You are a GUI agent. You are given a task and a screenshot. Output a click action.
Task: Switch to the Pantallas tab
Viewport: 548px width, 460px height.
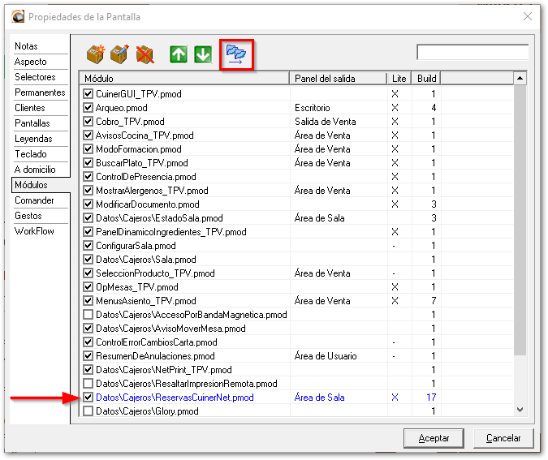coord(41,123)
